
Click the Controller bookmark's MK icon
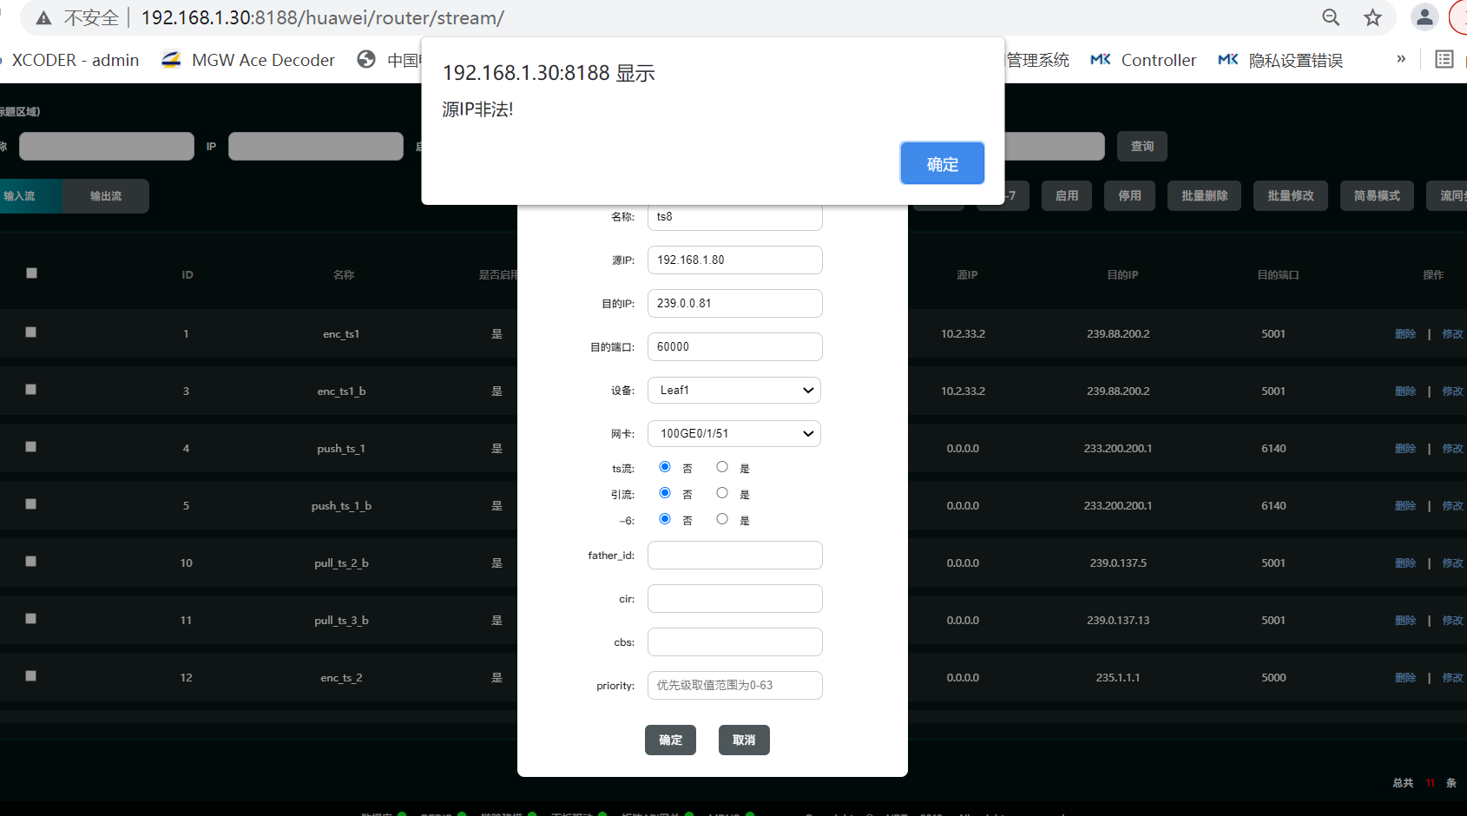[1100, 59]
